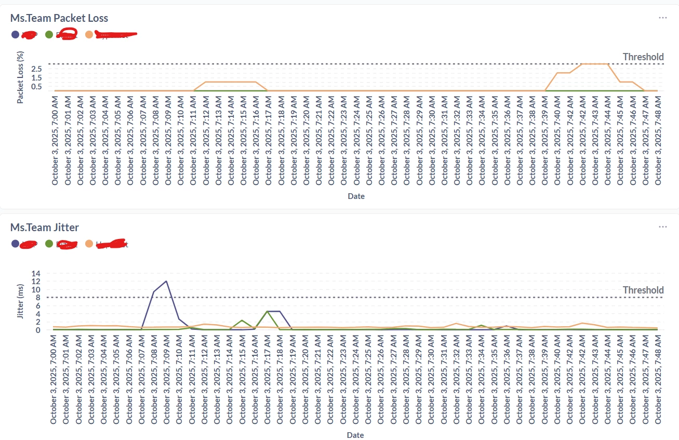Click the 7:17 AM date label in Packet Loss chart

(x=269, y=140)
